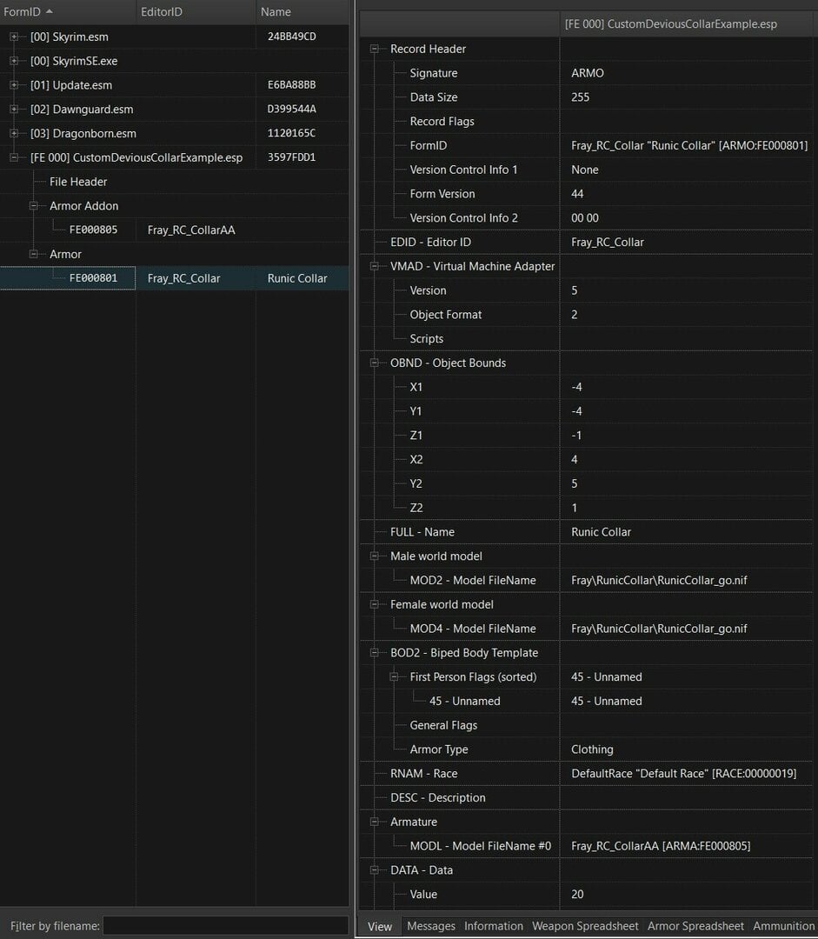Screen dimensions: 818x939
Task: Click Version Control Info 2 value 00 00
Action: (585, 218)
